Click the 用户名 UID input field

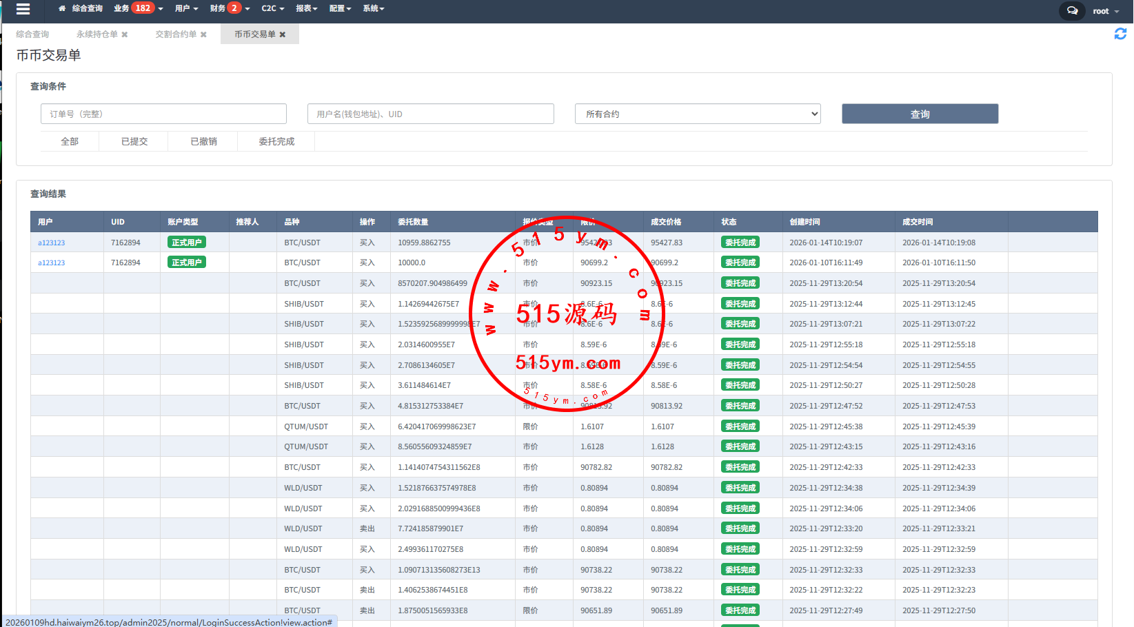430,114
